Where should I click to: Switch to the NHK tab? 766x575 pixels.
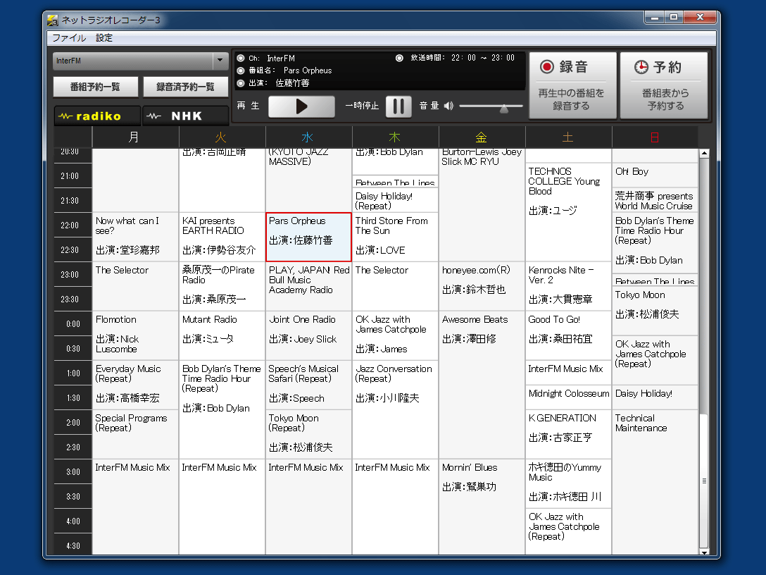tap(186, 116)
